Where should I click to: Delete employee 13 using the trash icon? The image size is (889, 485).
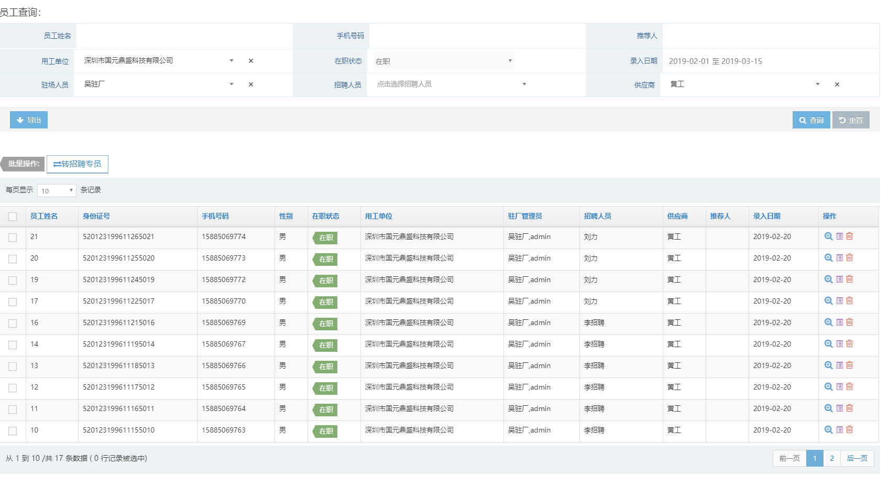(x=850, y=365)
